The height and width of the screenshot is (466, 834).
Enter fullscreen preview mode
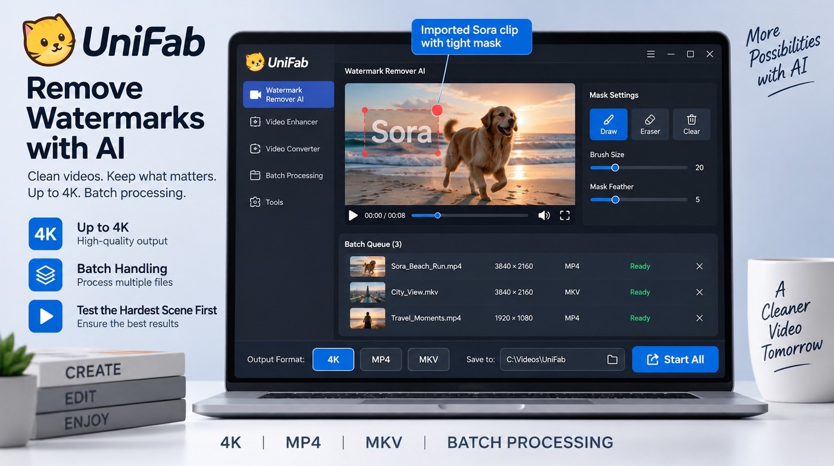click(x=565, y=215)
